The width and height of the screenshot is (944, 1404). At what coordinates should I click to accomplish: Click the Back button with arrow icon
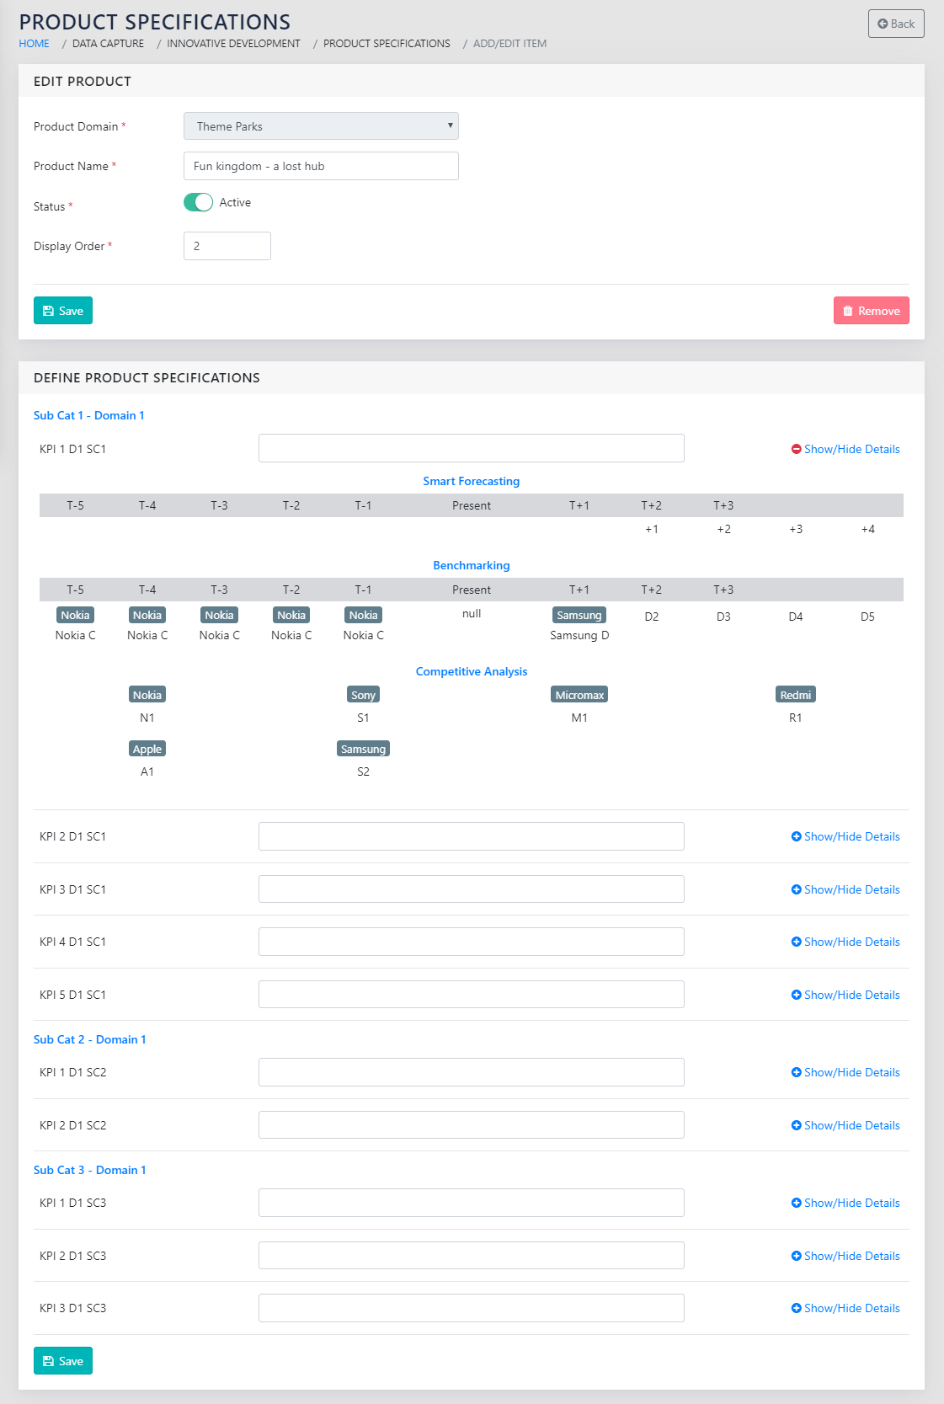pos(895,24)
